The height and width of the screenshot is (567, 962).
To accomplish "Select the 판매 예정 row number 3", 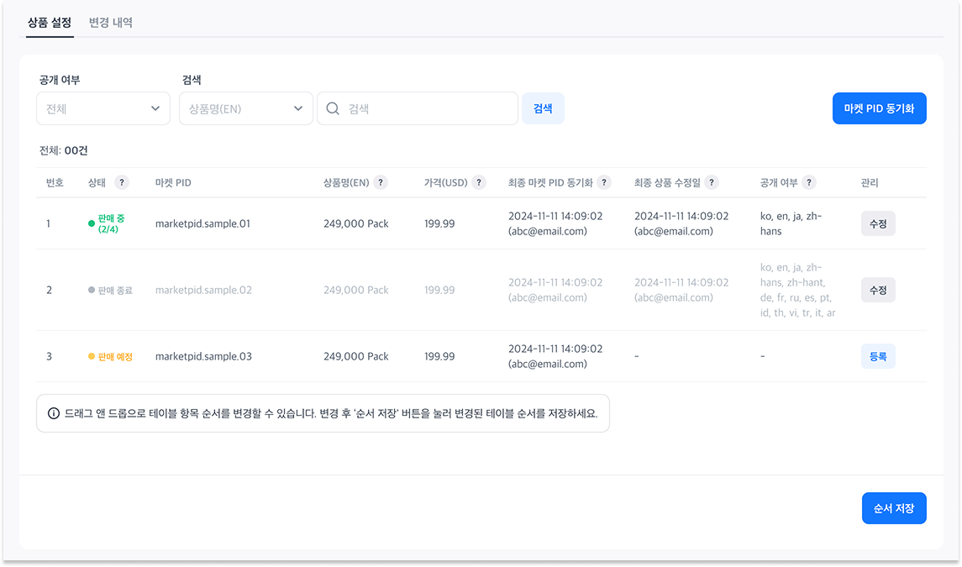I will [x=49, y=356].
